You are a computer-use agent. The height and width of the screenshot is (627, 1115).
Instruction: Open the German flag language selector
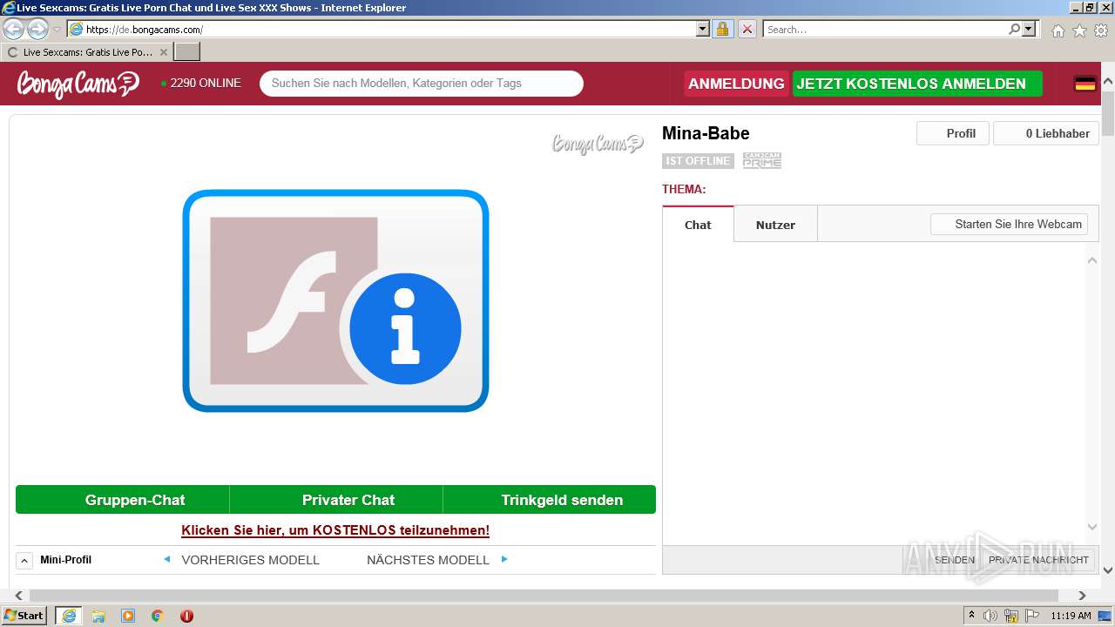[x=1085, y=84]
